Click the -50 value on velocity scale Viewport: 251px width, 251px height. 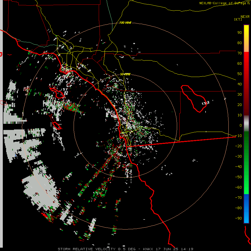[x=238, y=177]
